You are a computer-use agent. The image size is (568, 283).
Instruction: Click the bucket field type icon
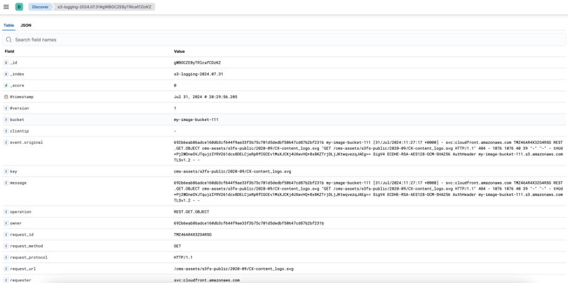[6, 120]
